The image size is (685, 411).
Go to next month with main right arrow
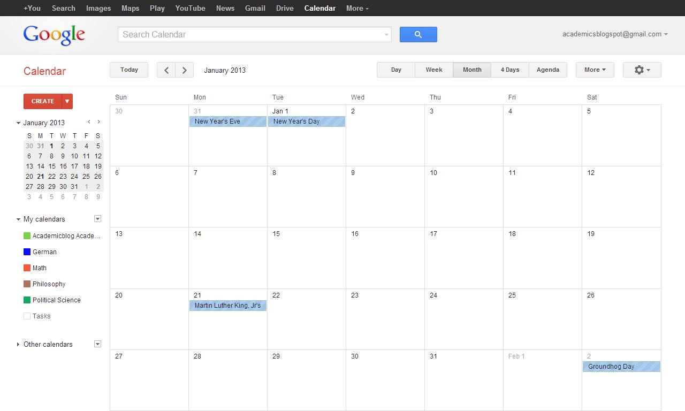pos(185,70)
